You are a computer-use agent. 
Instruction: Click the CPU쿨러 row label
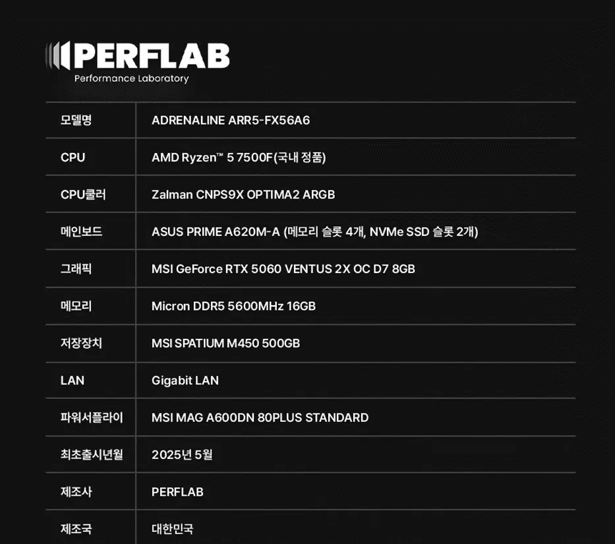coord(83,195)
